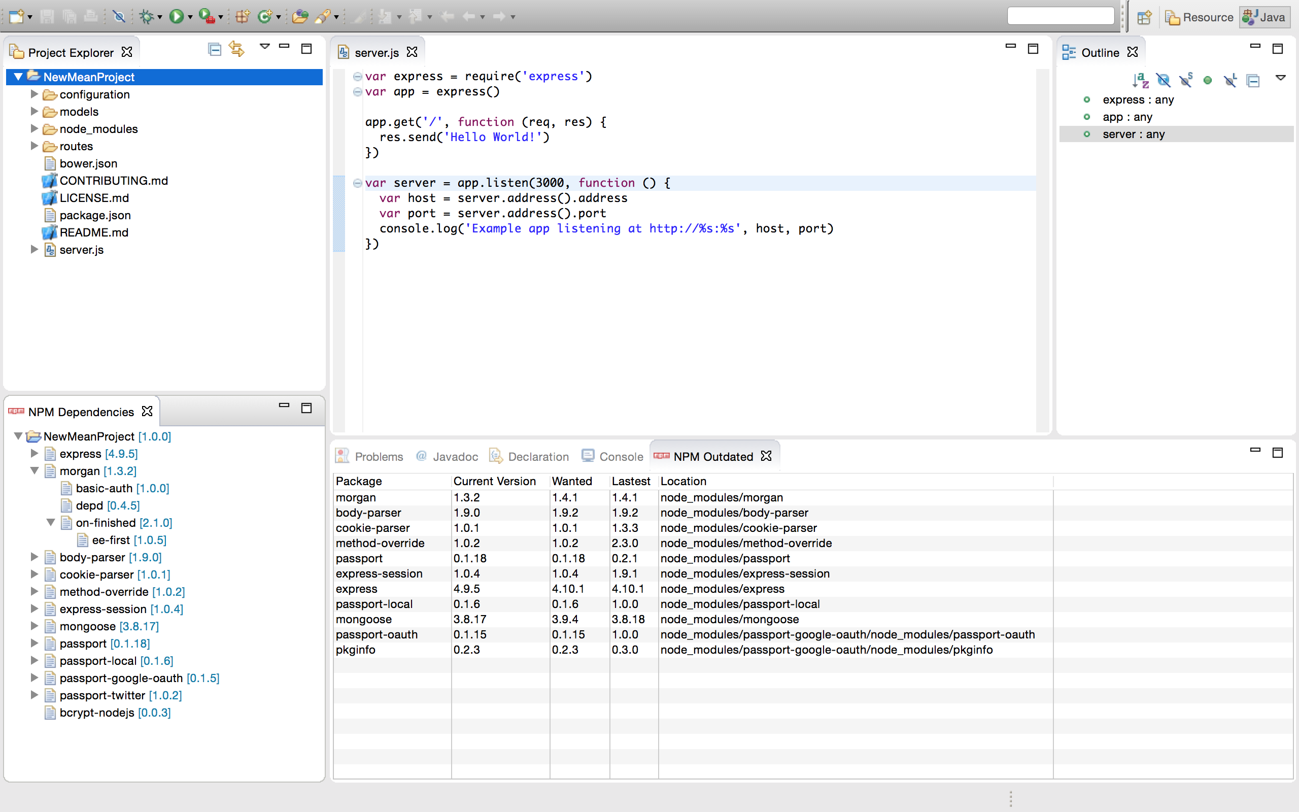Select the package.json file
Image resolution: width=1299 pixels, height=812 pixels.
(x=95, y=215)
